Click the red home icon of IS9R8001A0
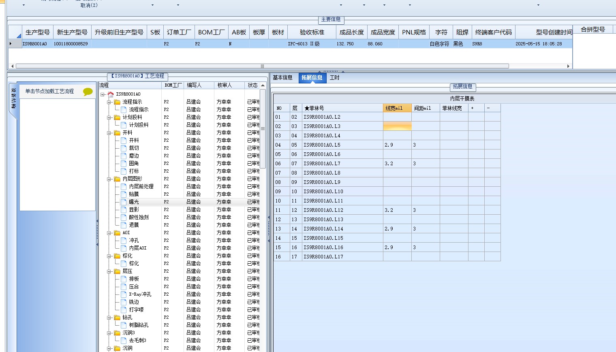Viewport: 616px width, 352px height. (111, 94)
